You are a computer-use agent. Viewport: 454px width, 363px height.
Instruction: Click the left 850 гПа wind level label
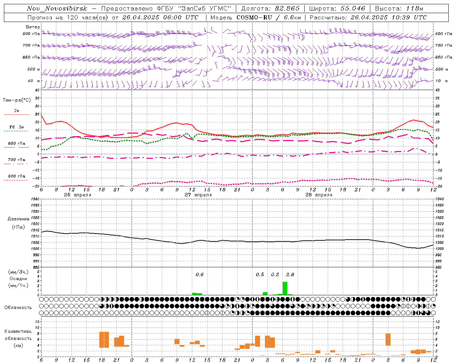[31, 57]
